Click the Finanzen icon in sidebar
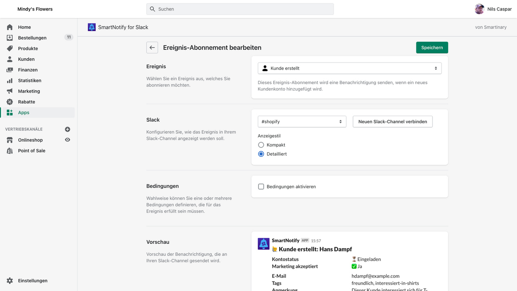 [x=10, y=70]
